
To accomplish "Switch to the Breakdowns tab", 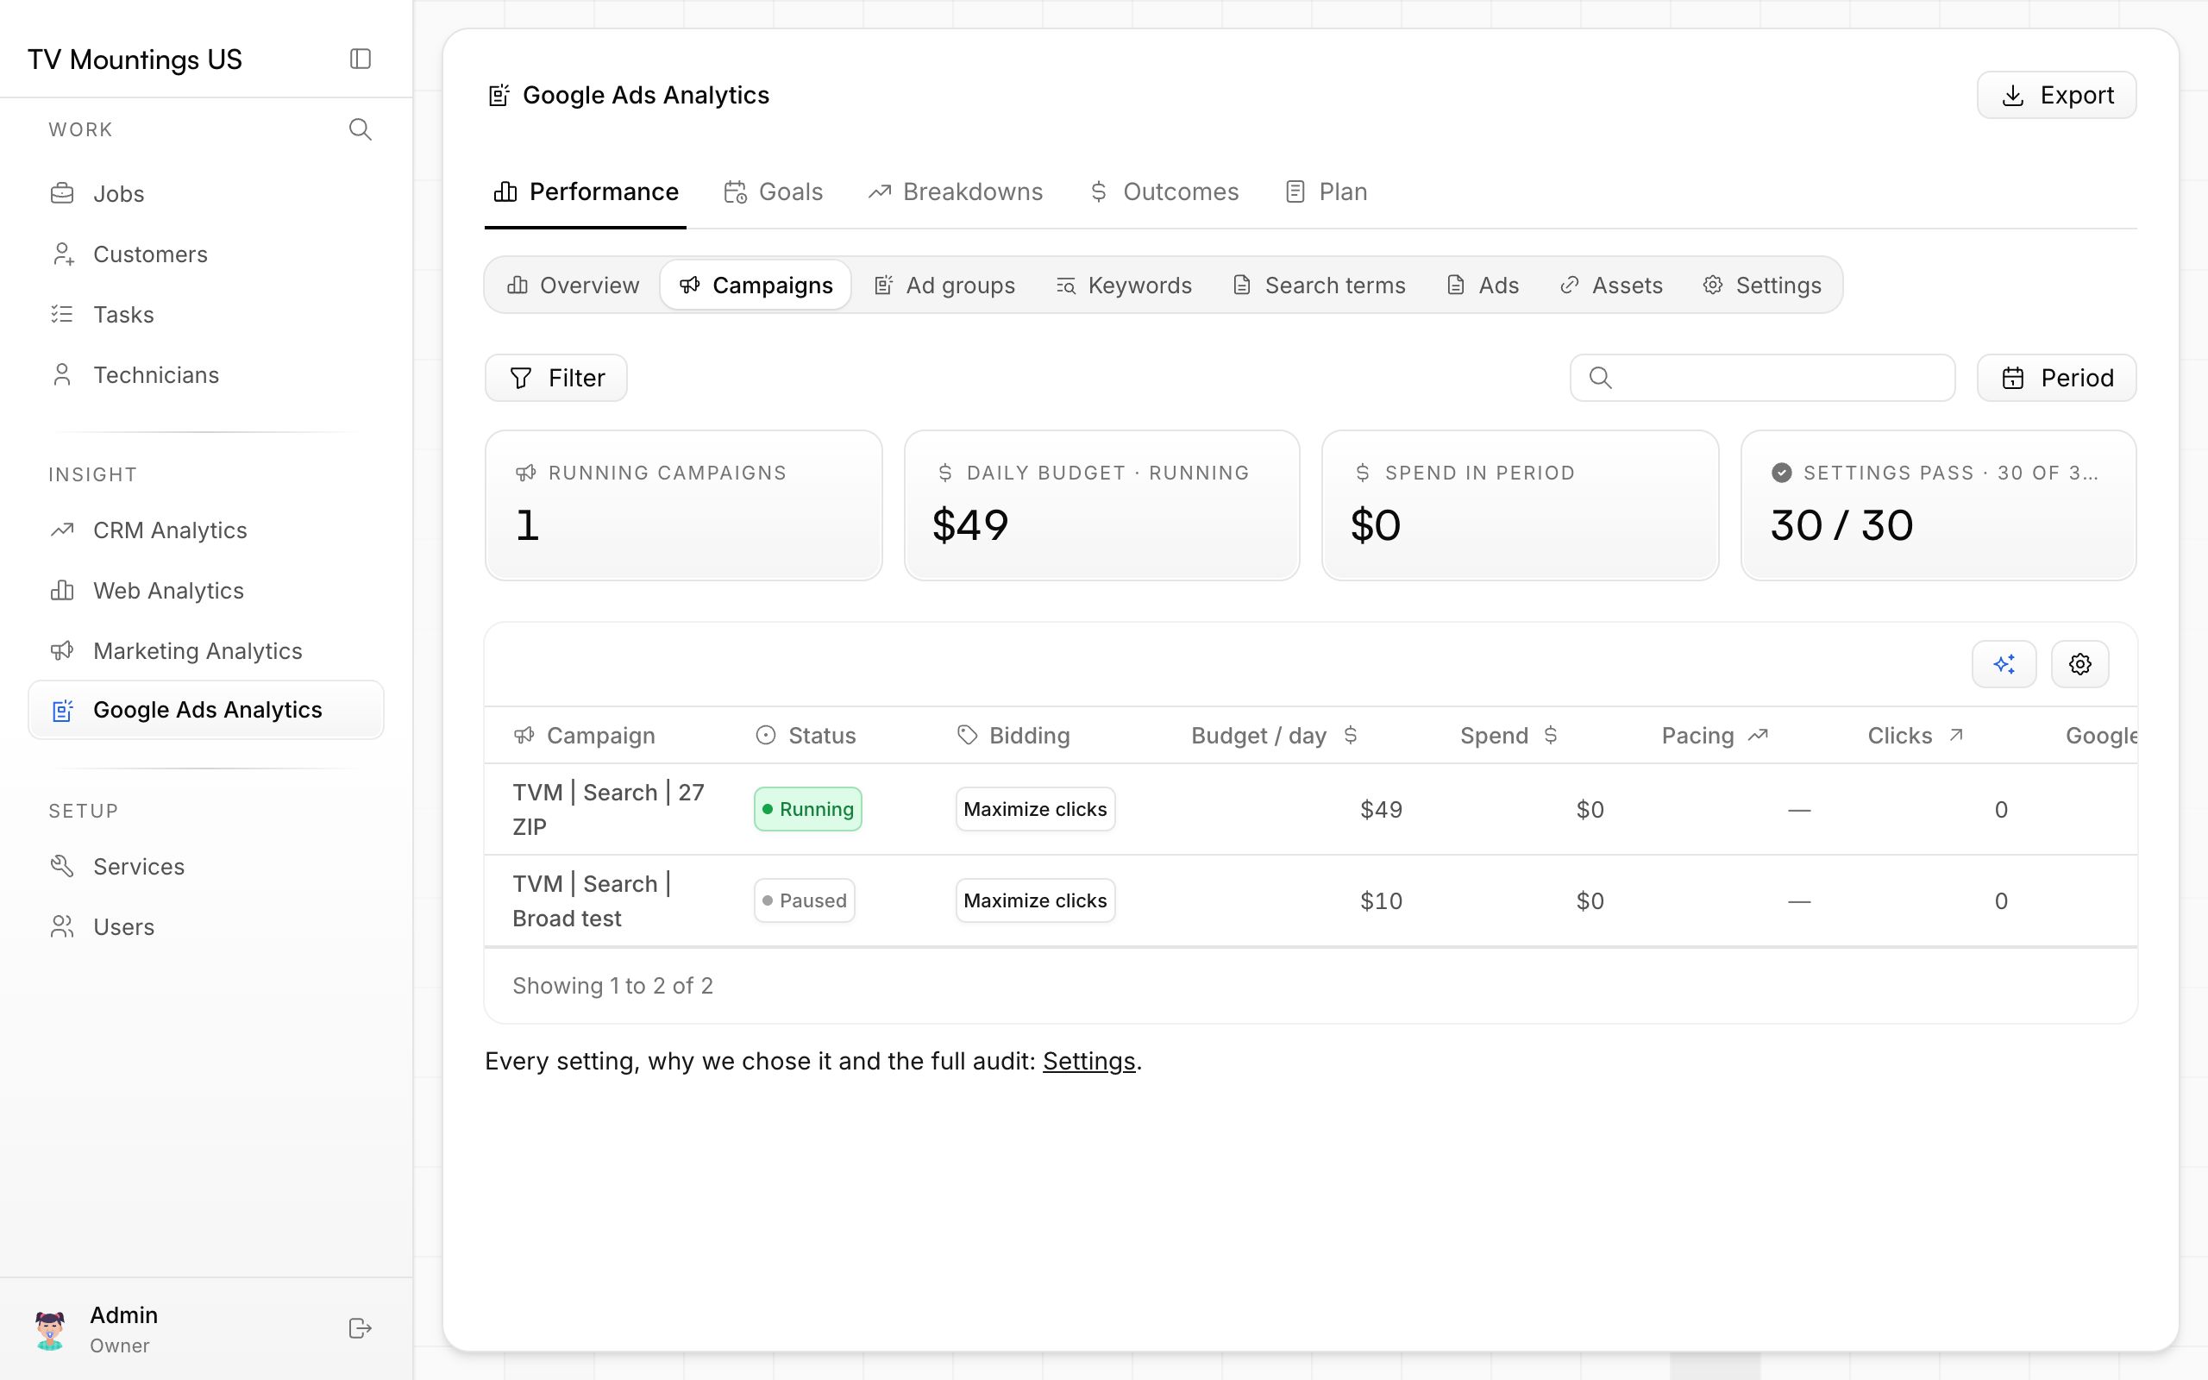I will 955,191.
